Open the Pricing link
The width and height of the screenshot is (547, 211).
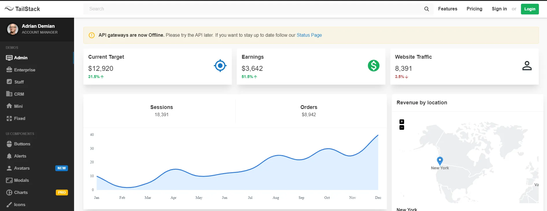coord(474,9)
